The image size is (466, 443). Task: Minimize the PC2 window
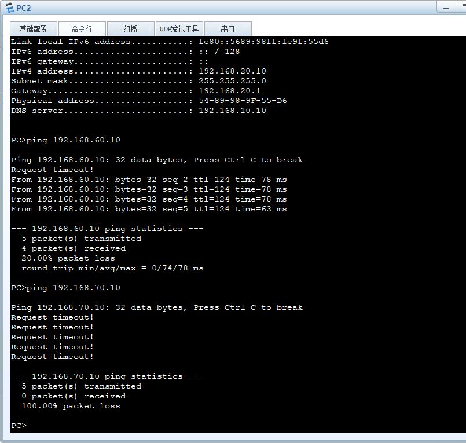[x=446, y=8]
